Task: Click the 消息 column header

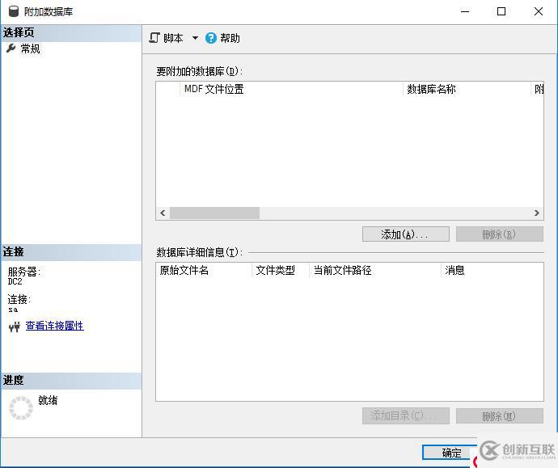Action: click(492, 270)
